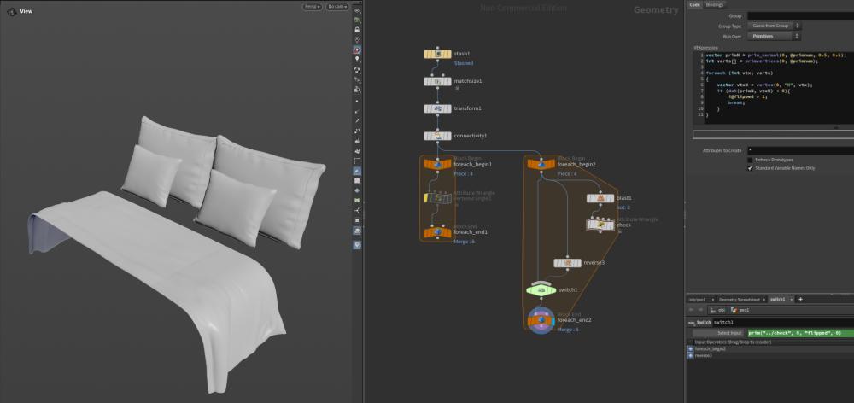Click the obj path breadcrumb

click(718, 310)
